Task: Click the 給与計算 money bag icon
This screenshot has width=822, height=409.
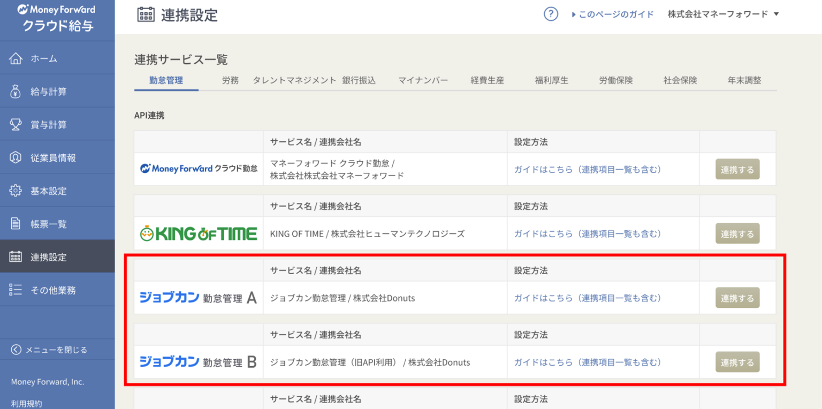Action: (16, 92)
